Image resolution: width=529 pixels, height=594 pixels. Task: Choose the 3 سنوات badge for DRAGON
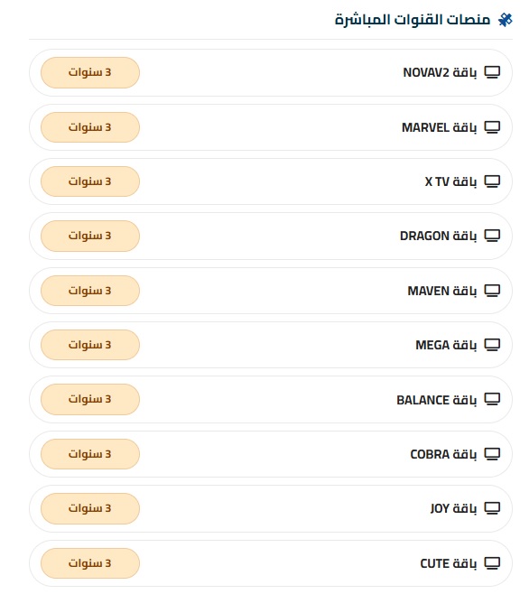90,236
